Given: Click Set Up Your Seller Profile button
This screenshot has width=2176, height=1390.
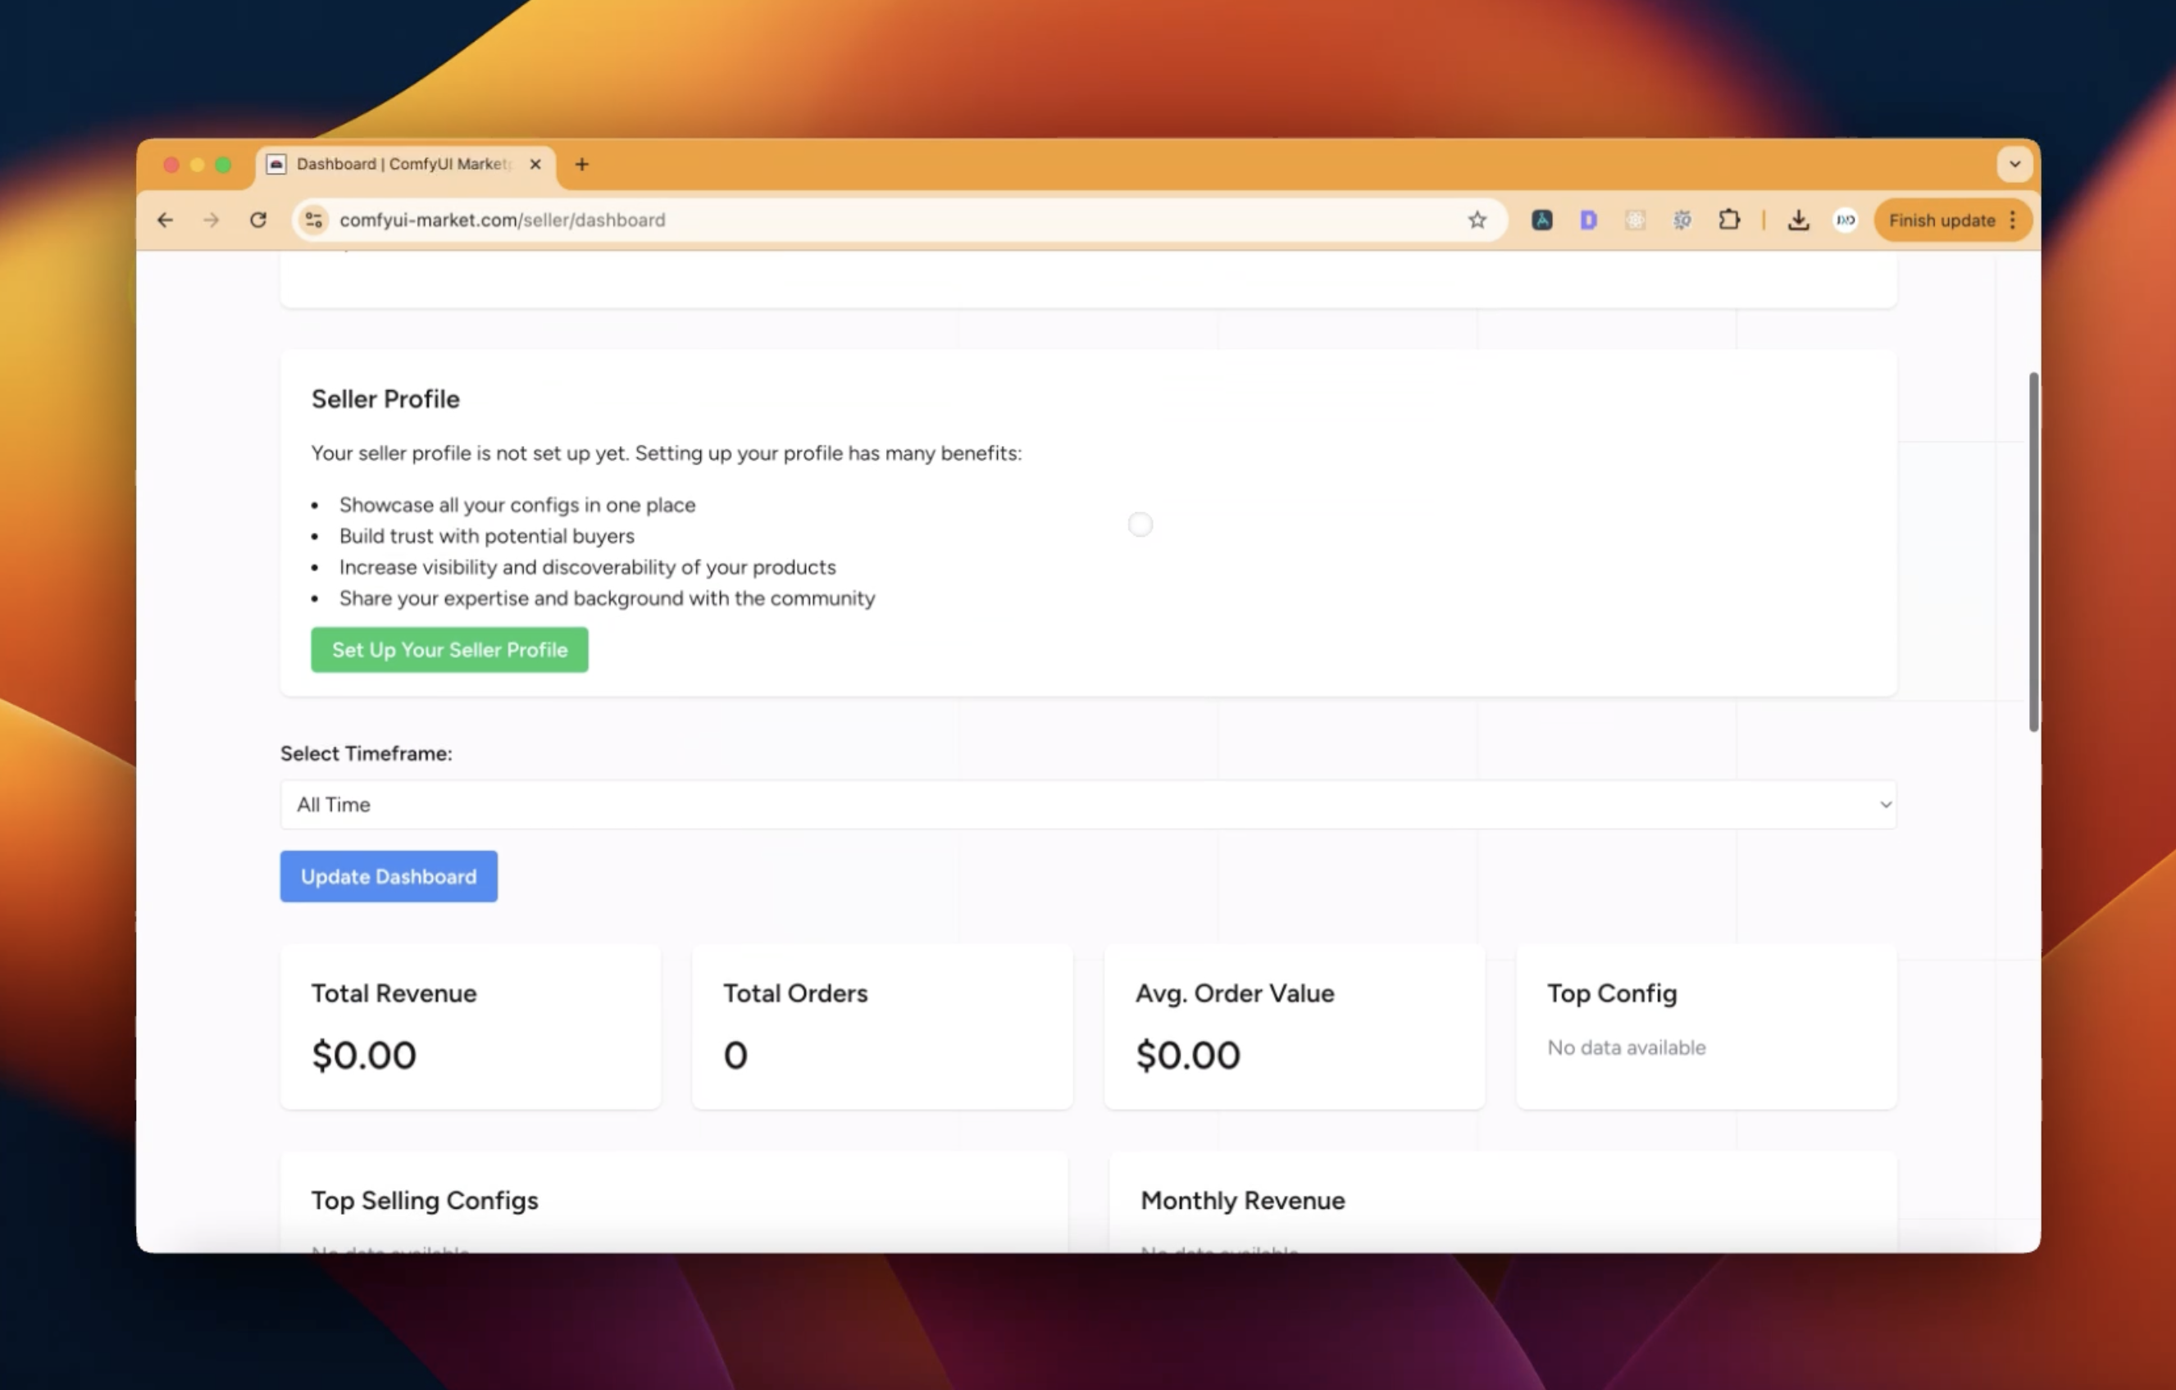Looking at the screenshot, I should click(x=449, y=650).
